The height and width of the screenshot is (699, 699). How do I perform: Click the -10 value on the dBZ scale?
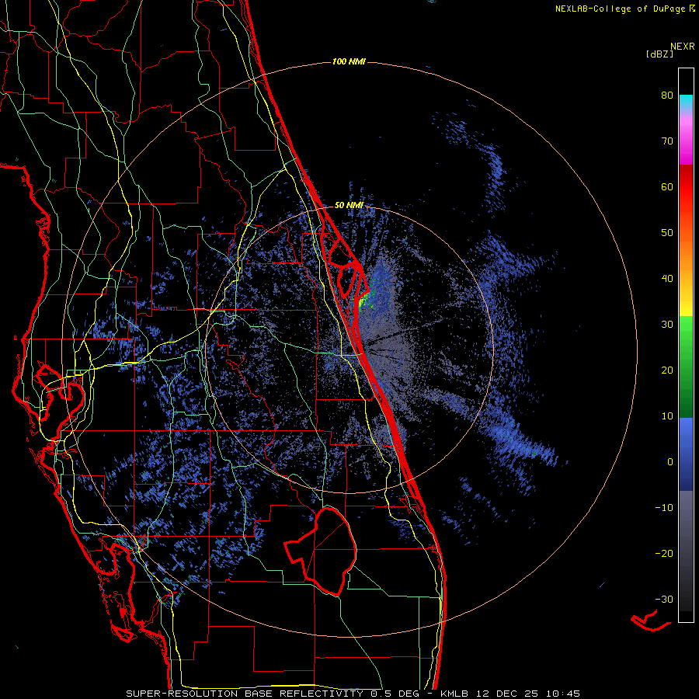[664, 508]
